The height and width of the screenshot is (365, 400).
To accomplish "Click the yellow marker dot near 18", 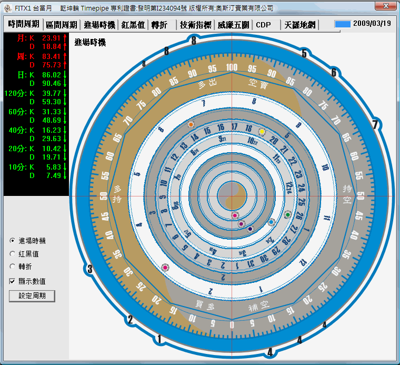I will click(262, 132).
